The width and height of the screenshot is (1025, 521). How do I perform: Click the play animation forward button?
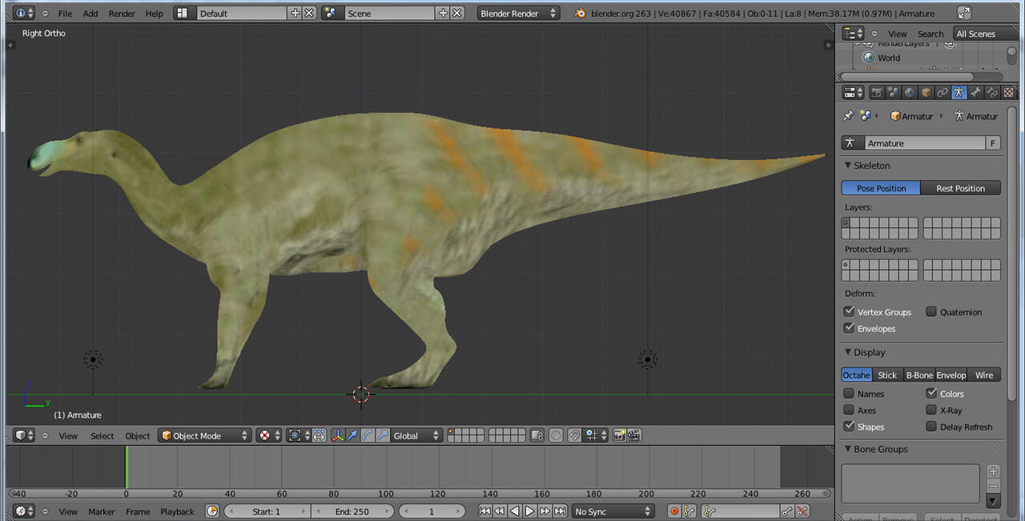(x=529, y=511)
